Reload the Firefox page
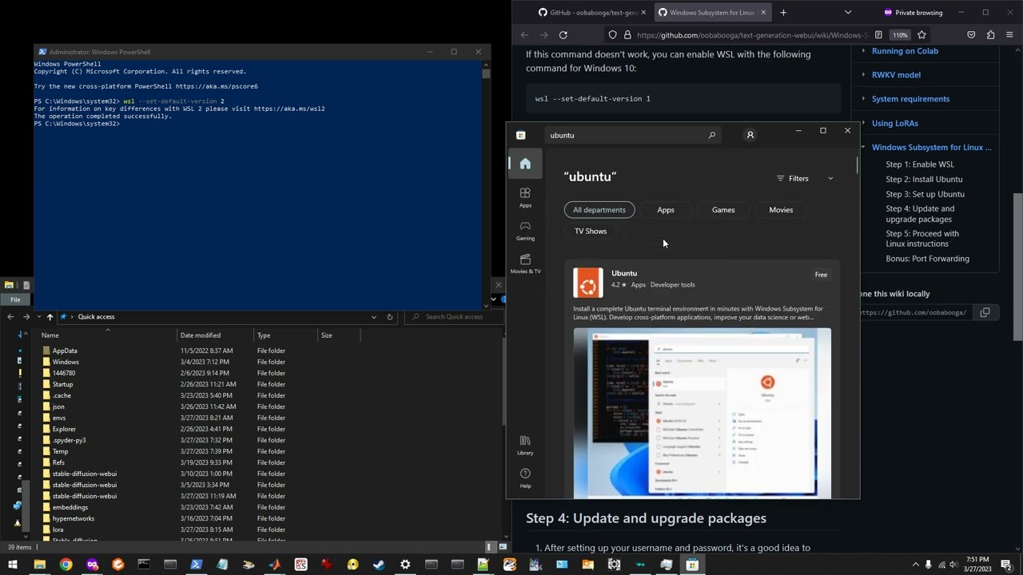 [x=563, y=35]
